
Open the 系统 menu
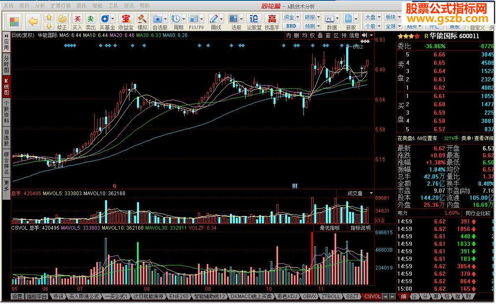[x=9, y=6]
